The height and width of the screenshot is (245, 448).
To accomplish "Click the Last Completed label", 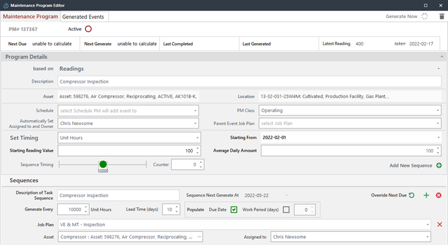I will pyautogui.click(x=178, y=44).
